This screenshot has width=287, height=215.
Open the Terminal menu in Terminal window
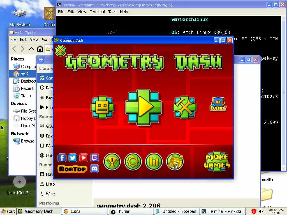[97, 12]
